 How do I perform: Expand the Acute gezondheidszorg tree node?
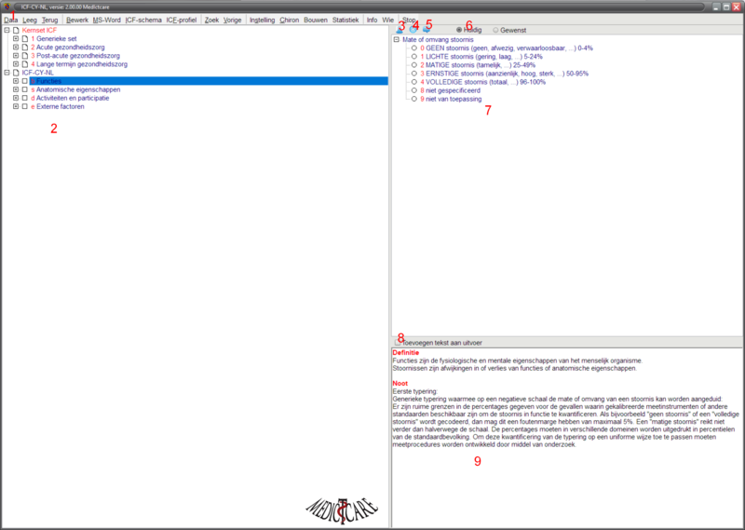click(x=16, y=48)
